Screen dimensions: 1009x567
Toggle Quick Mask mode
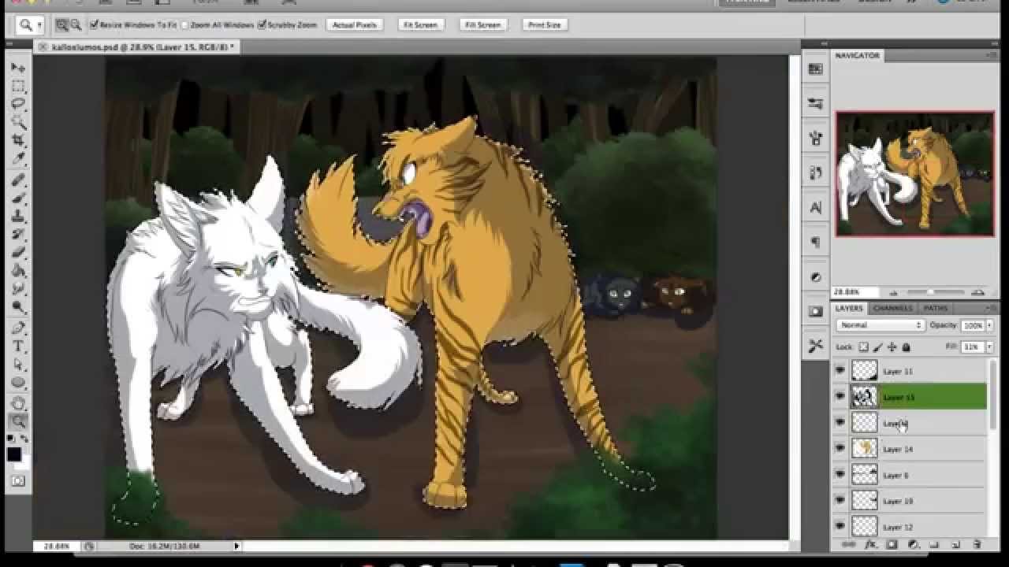click(18, 480)
